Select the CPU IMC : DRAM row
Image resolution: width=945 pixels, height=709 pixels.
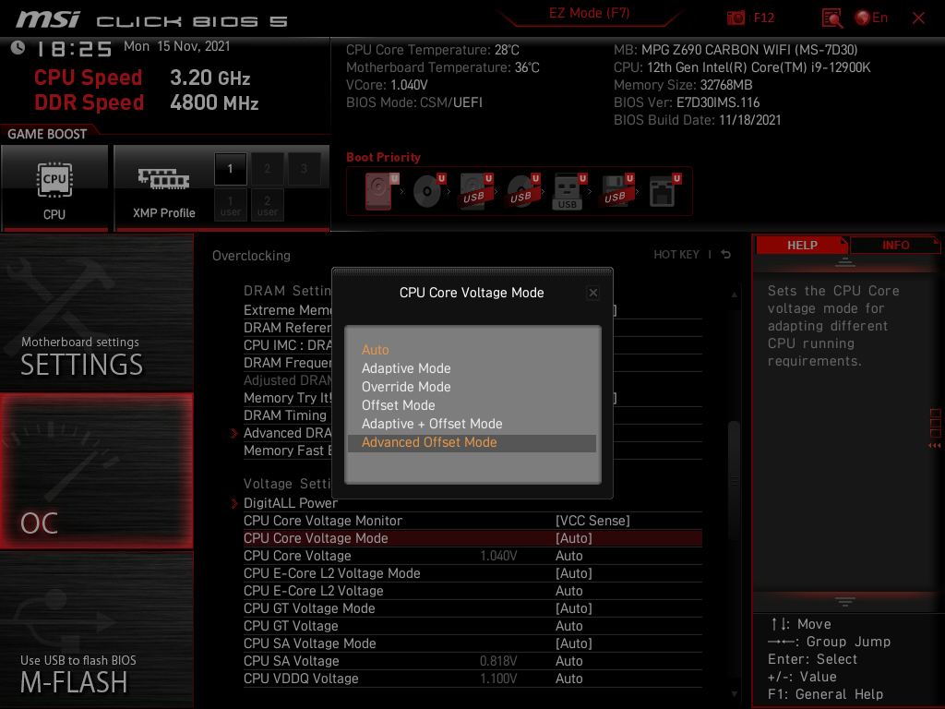[288, 345]
